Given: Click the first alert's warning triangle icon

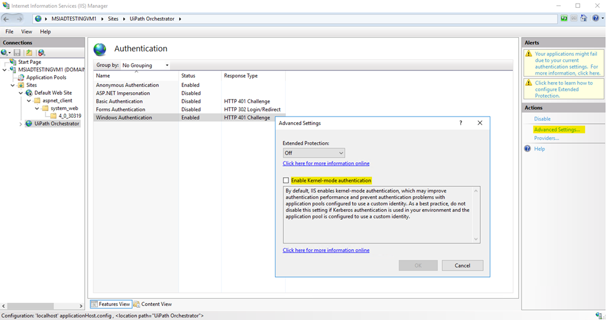Looking at the screenshot, I should coord(529,54).
